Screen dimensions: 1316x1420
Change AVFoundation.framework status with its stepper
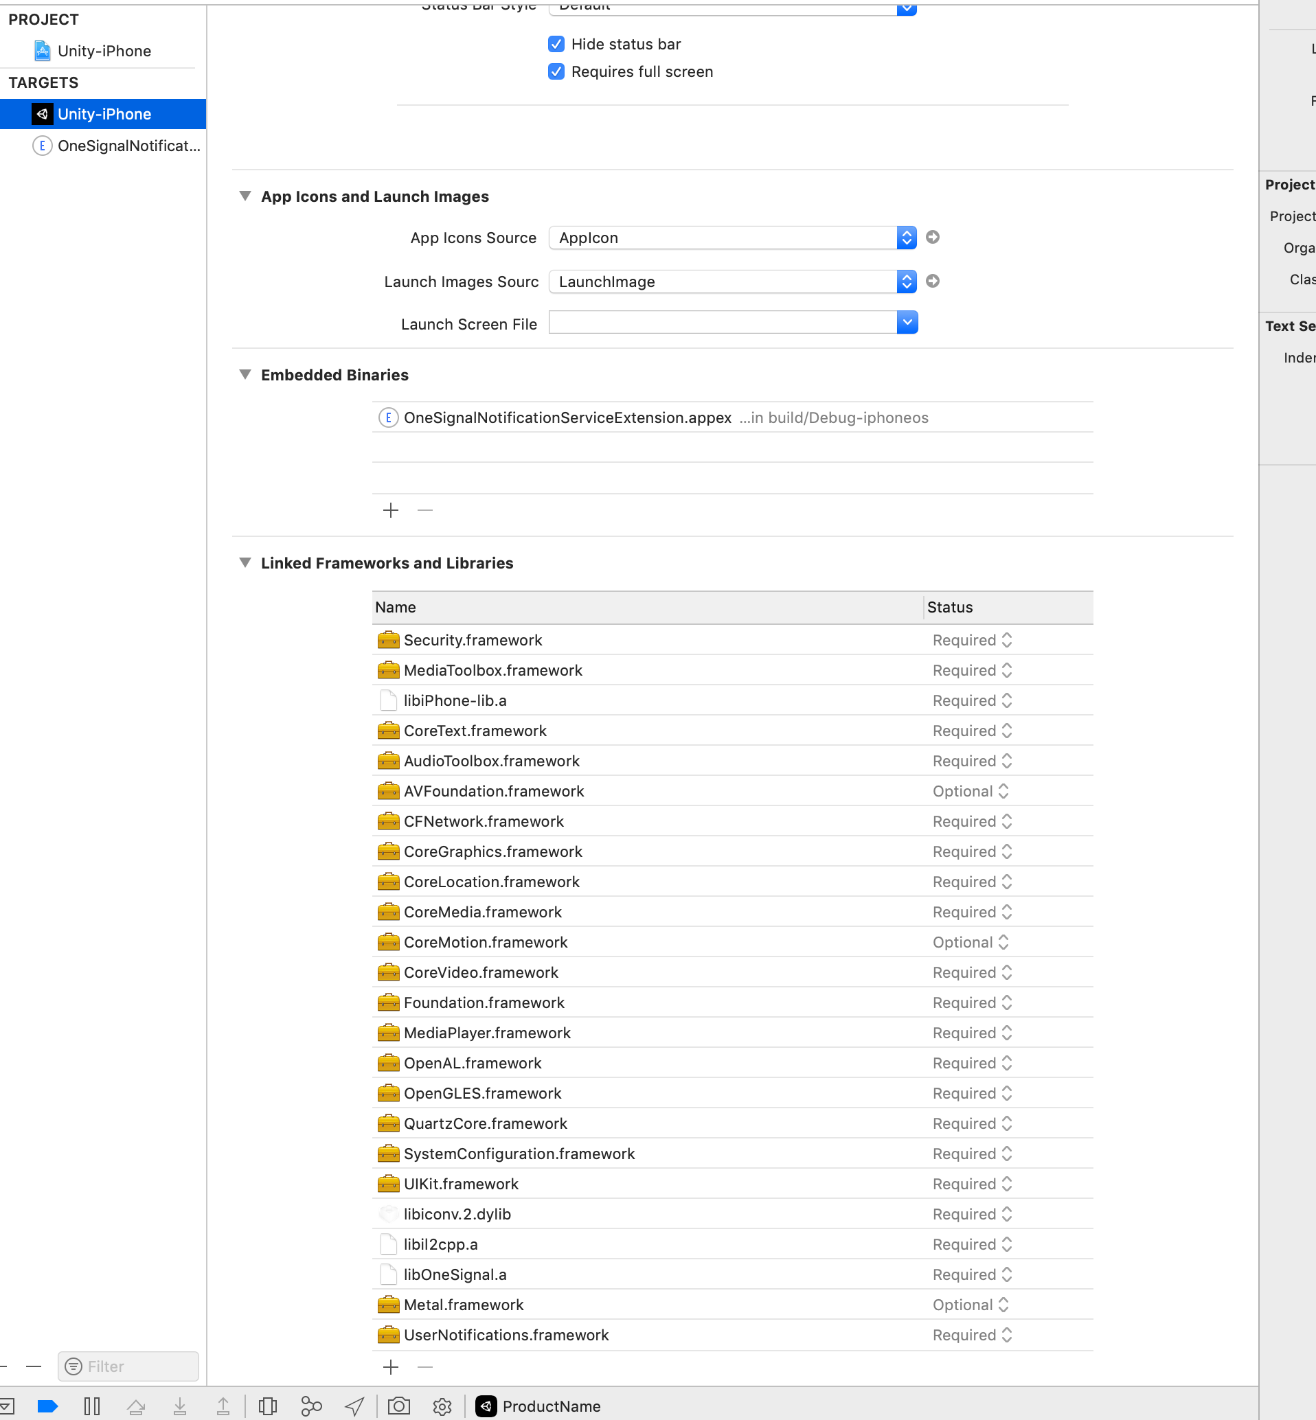pos(1004,791)
